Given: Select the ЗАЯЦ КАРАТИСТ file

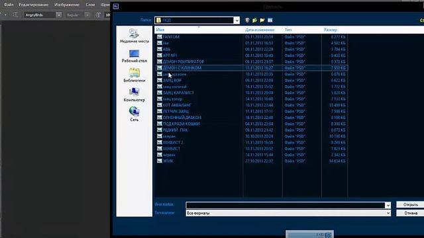Looking at the screenshot, I should (178, 93).
